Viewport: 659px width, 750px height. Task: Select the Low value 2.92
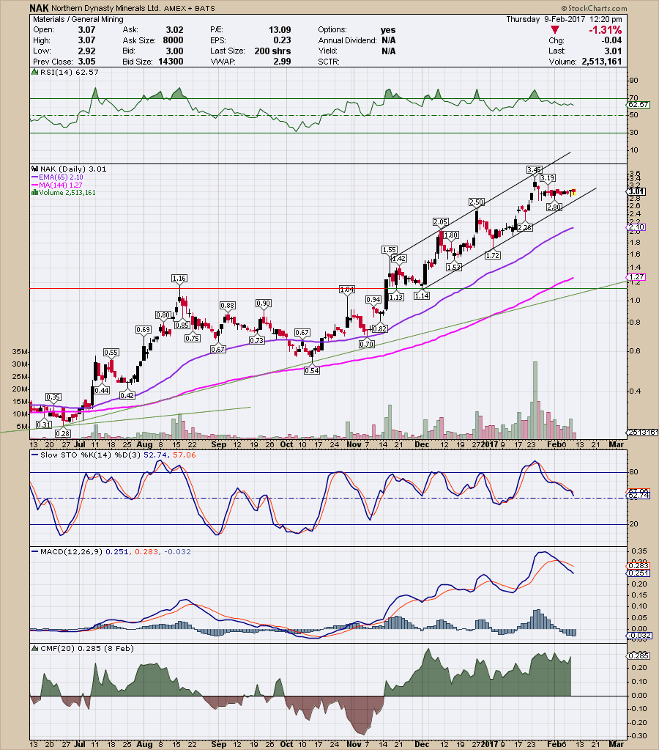click(x=87, y=51)
